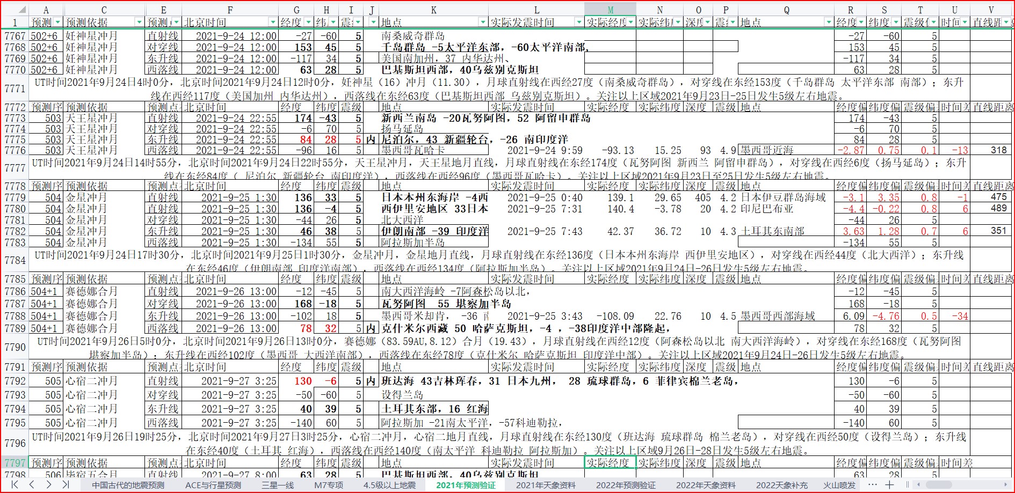Select highlighted row header 7797
The image size is (1015, 493).
click(15, 462)
